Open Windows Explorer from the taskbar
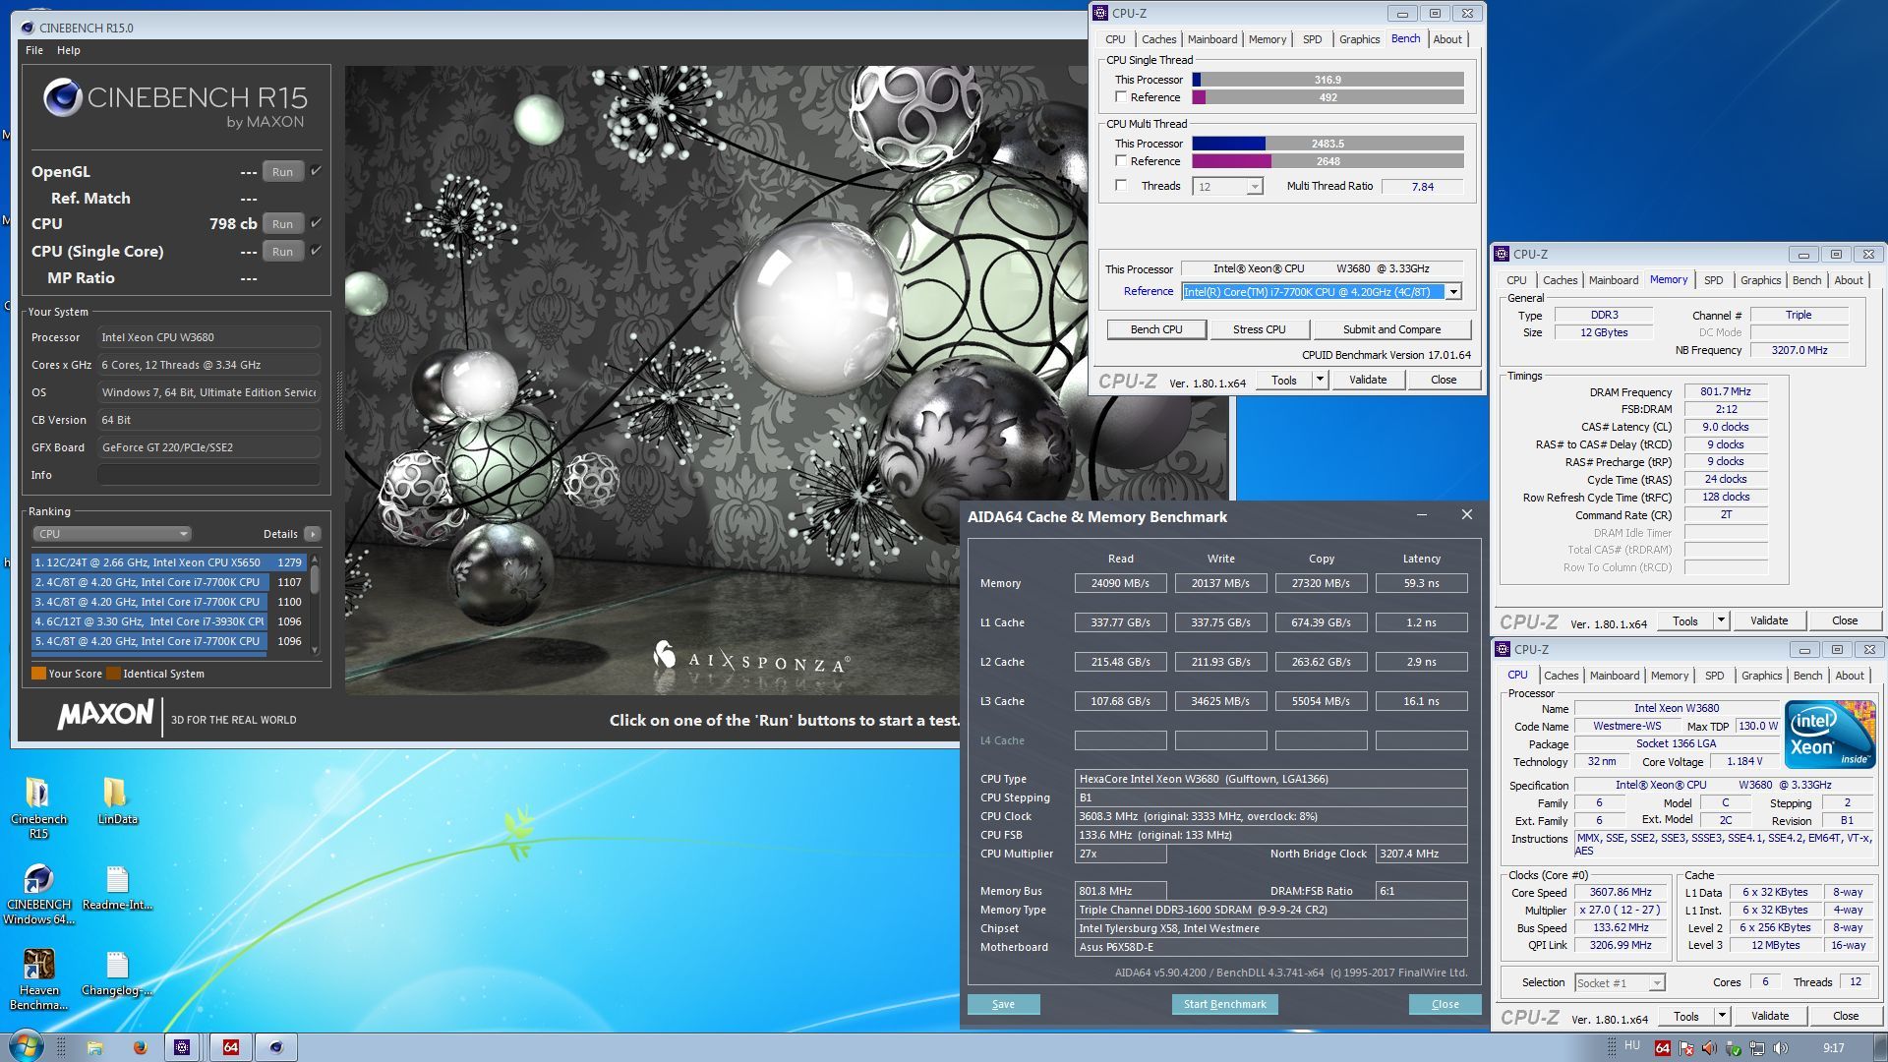The height and width of the screenshot is (1062, 1888). 94,1047
